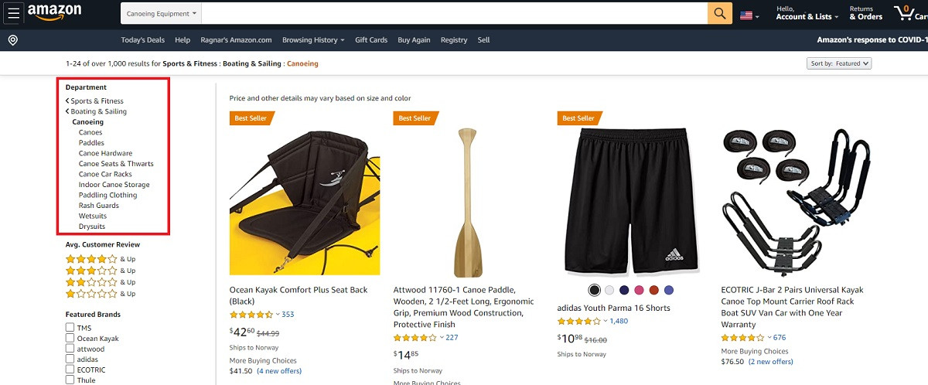The height and width of the screenshot is (385, 928).
Task: Open the Canoeing Equipment search category dropdown
Action: [x=162, y=13]
